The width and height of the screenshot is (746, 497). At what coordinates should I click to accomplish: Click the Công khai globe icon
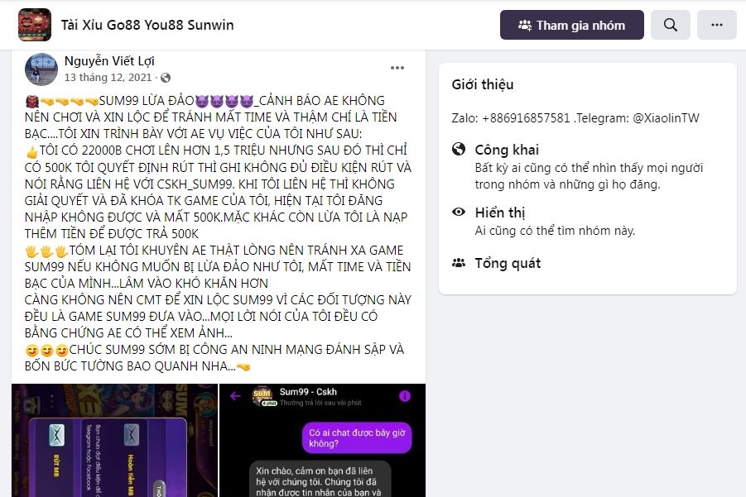click(459, 149)
